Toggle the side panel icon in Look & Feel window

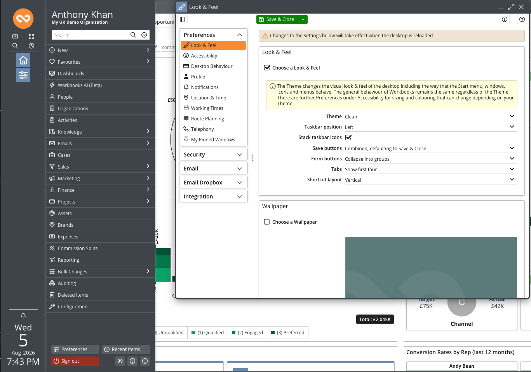[183, 19]
